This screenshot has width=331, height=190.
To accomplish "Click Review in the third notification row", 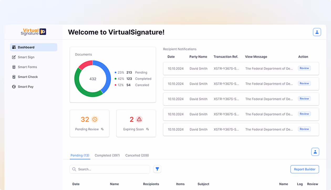I will pyautogui.click(x=304, y=99).
